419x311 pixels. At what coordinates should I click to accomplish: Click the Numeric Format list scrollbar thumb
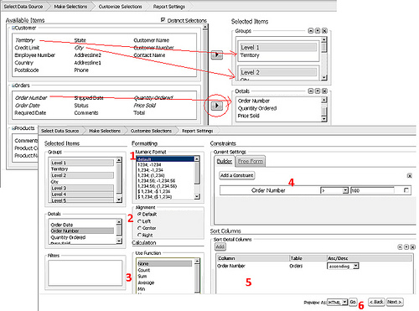click(x=197, y=173)
